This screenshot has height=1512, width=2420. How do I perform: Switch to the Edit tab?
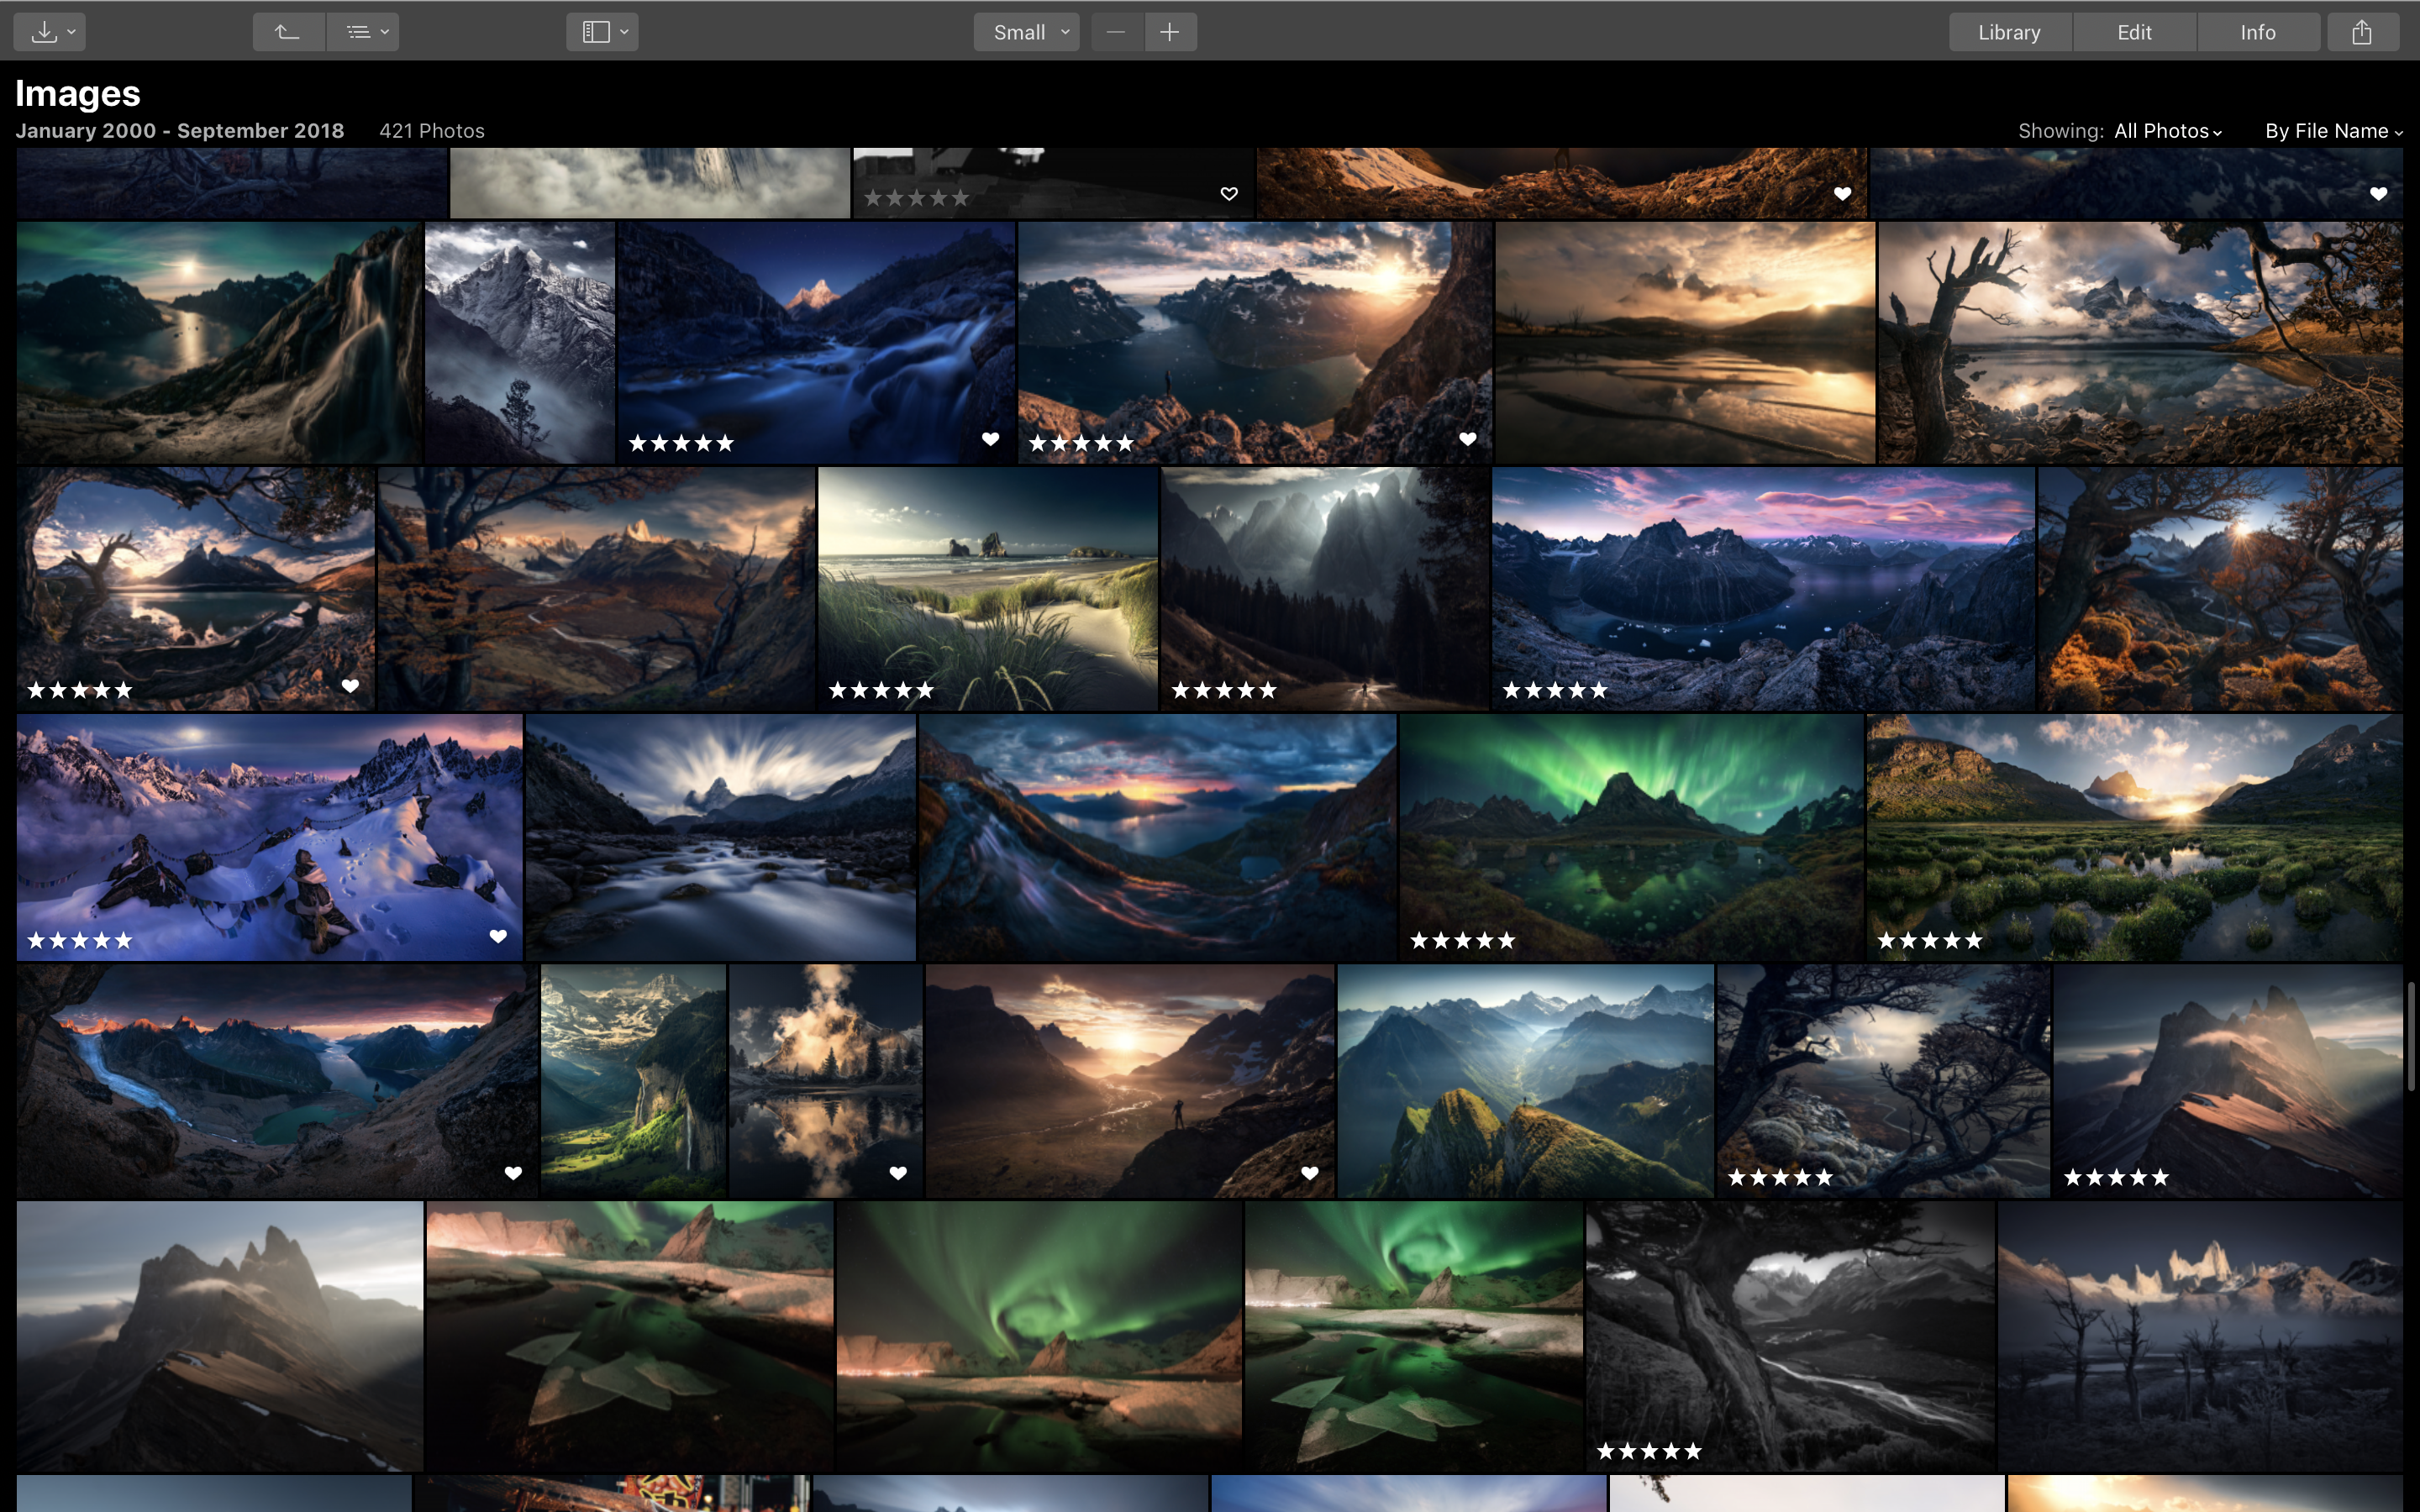click(x=2134, y=32)
